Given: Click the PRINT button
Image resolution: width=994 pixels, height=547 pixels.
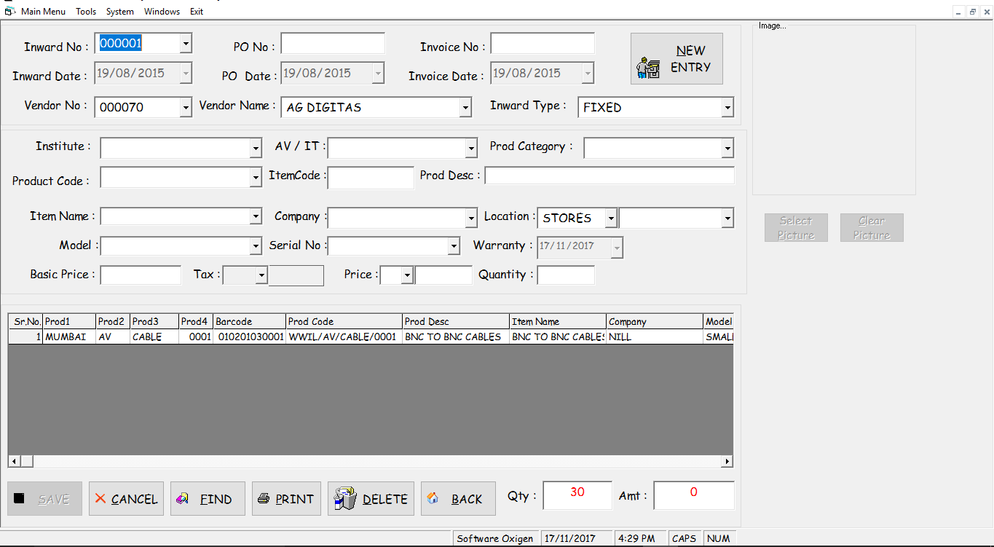Looking at the screenshot, I should click(286, 499).
